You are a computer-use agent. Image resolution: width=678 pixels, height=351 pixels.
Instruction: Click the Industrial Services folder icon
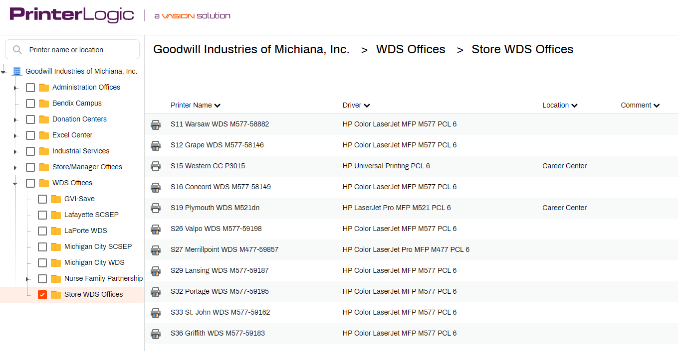(x=44, y=151)
